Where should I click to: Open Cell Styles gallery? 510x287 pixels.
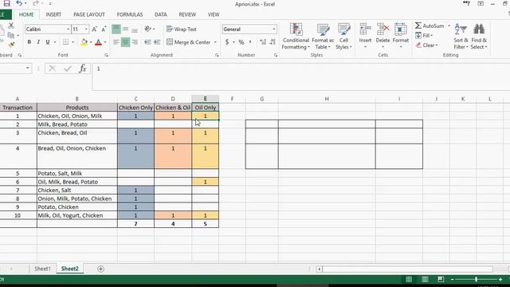click(x=343, y=36)
